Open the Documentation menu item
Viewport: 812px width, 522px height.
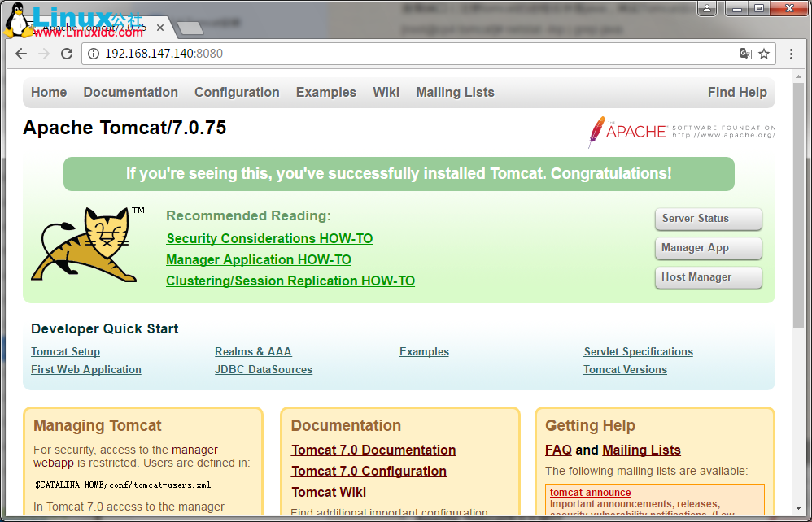click(130, 92)
